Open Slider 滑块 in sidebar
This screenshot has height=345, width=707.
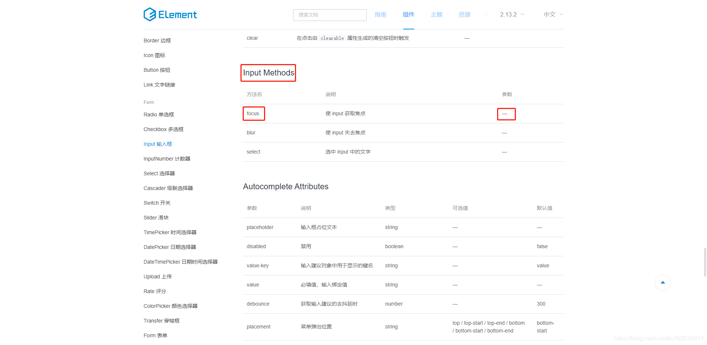coord(156,218)
